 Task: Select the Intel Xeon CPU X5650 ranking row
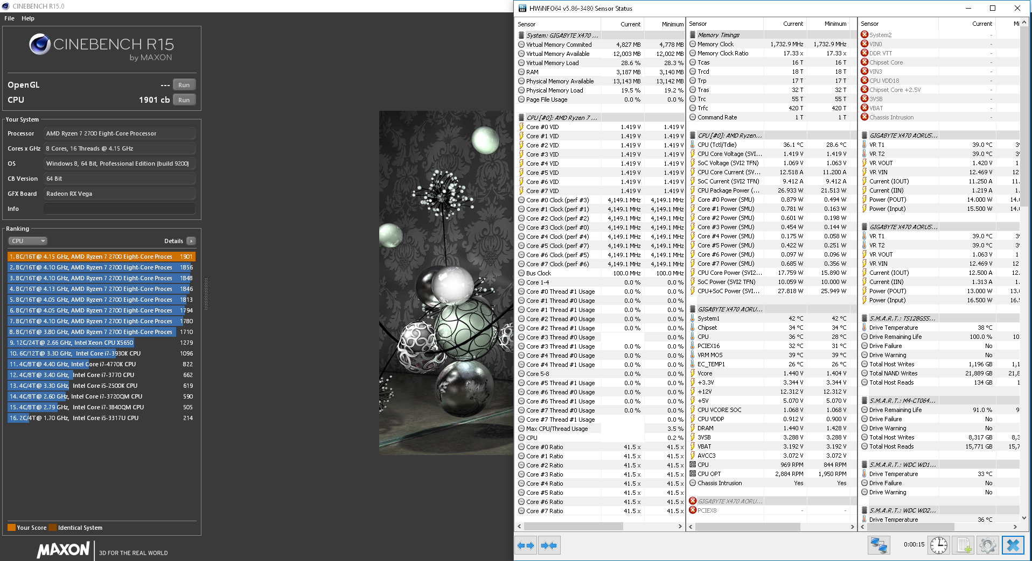[x=101, y=343]
